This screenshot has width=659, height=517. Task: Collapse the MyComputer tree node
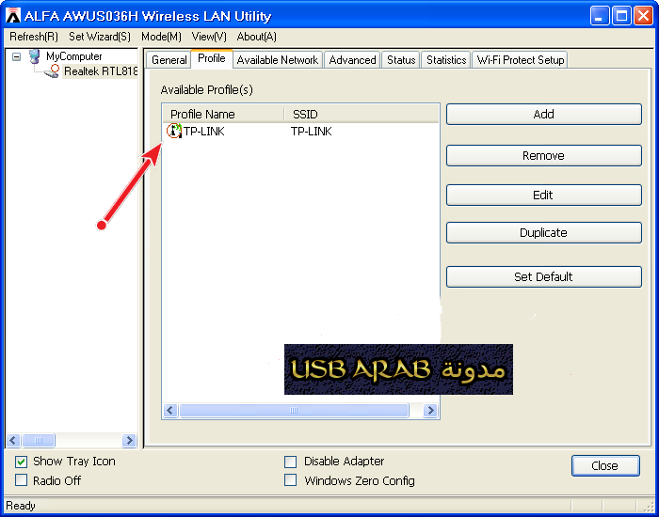click(x=16, y=56)
